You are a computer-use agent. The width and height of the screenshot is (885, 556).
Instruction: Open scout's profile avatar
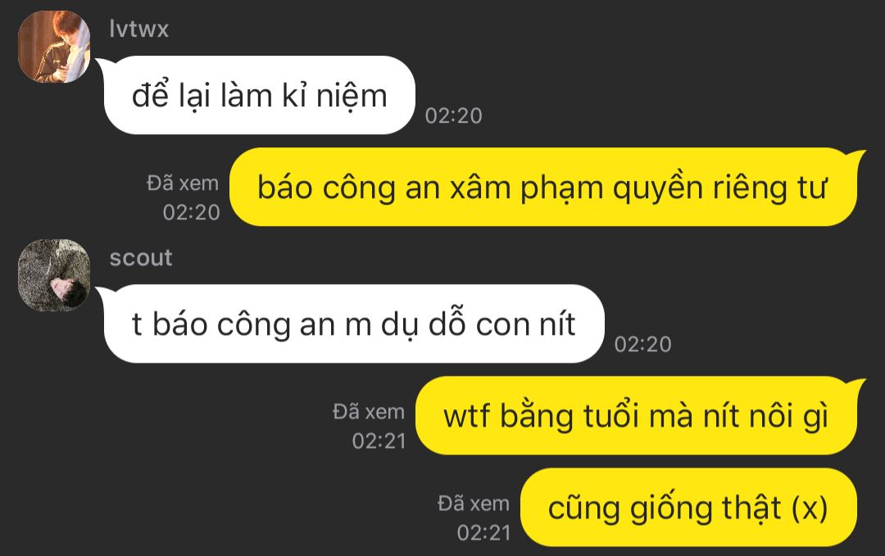54,275
